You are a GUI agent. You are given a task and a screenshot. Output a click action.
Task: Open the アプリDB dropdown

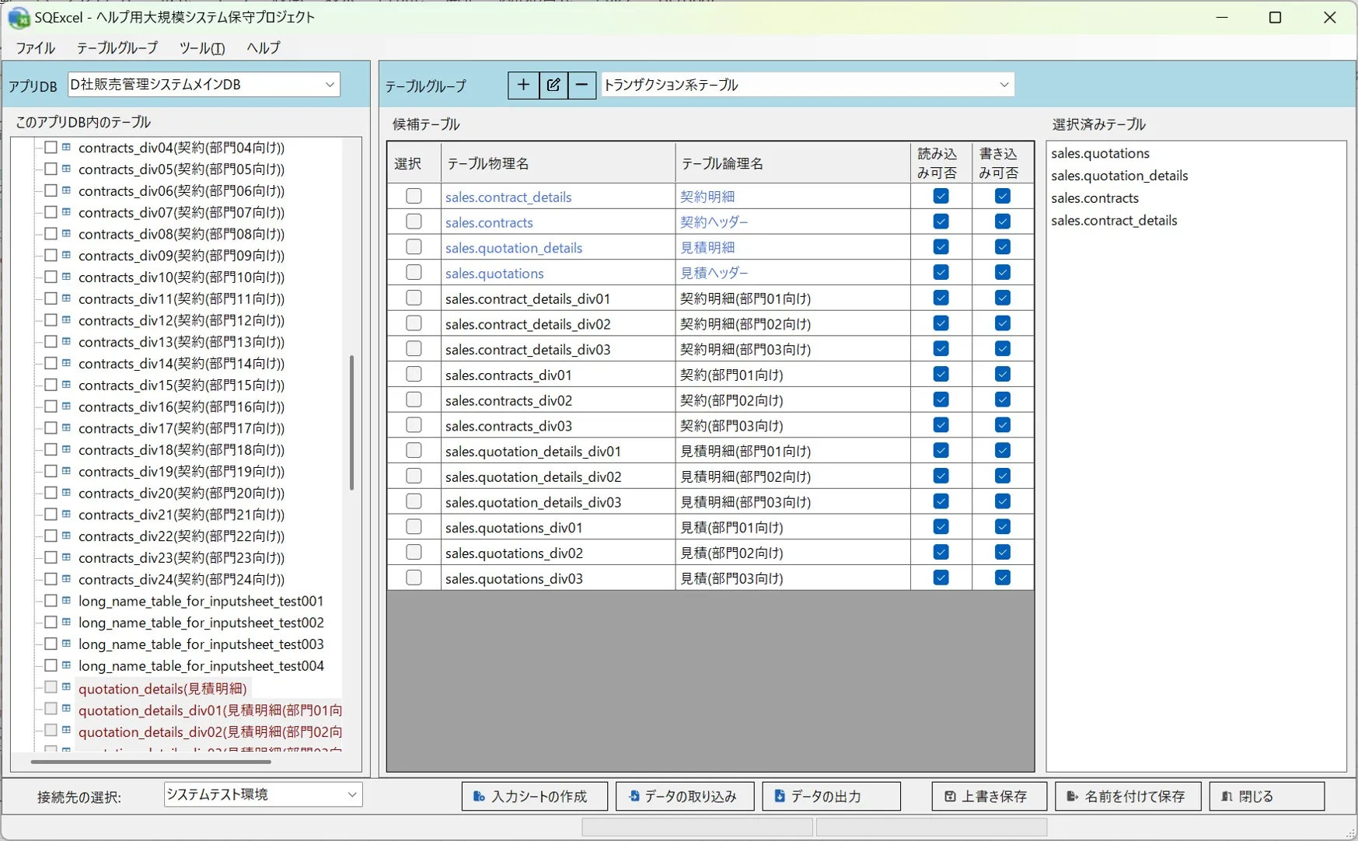coord(204,85)
